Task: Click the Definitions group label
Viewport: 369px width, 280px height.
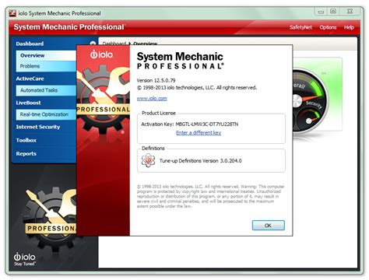Action: pyautogui.click(x=153, y=149)
